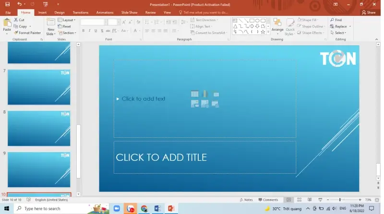384x214 pixels.
Task: Select the Format Painter tool
Action: [27, 33]
